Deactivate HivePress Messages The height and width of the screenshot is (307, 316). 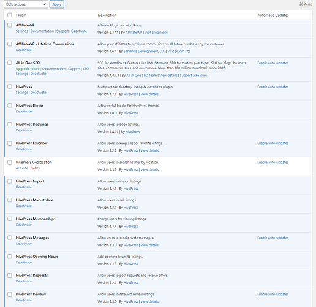24,244
